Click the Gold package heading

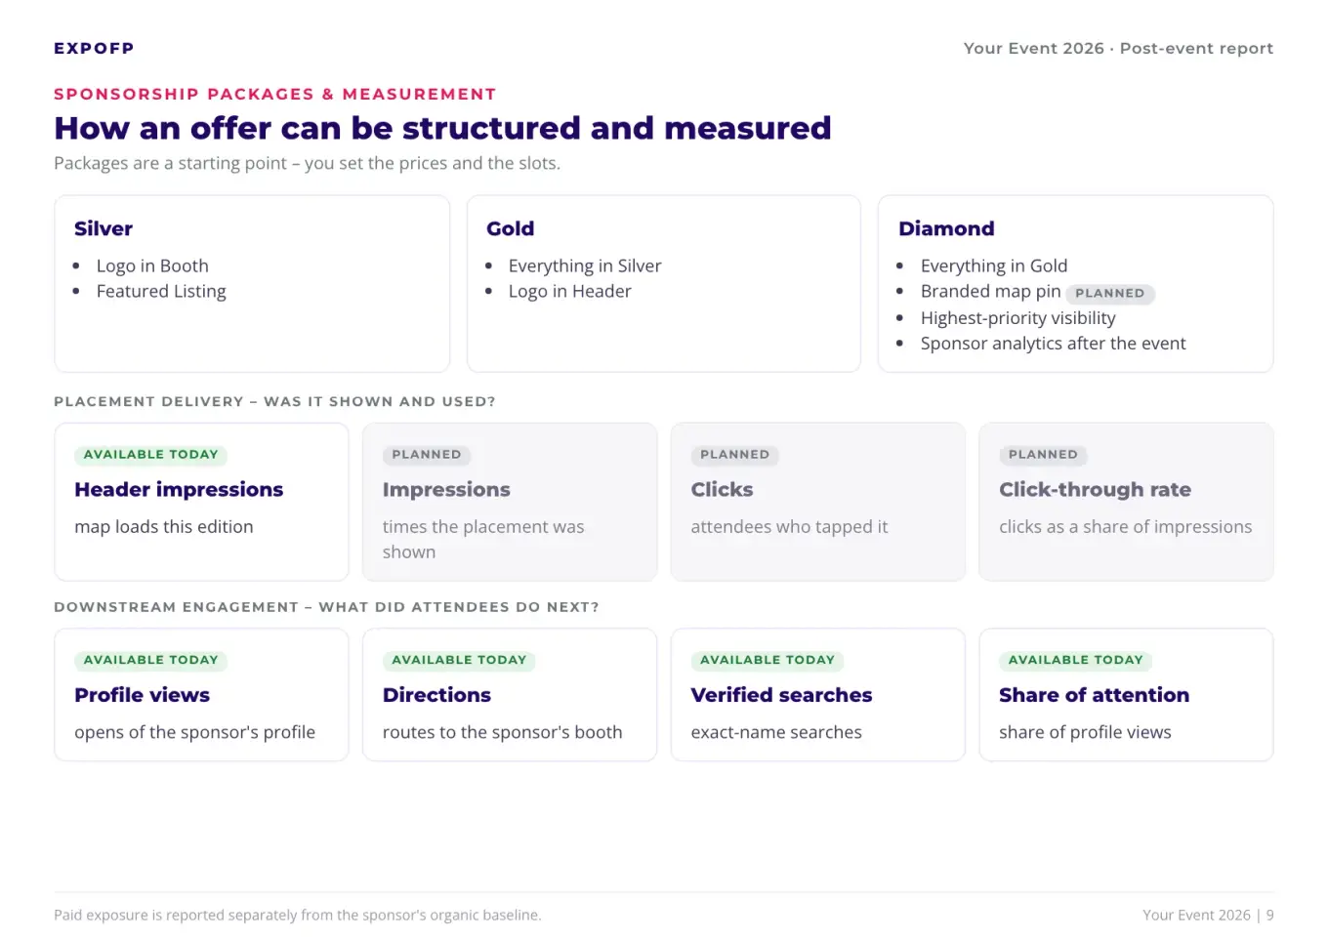(511, 228)
